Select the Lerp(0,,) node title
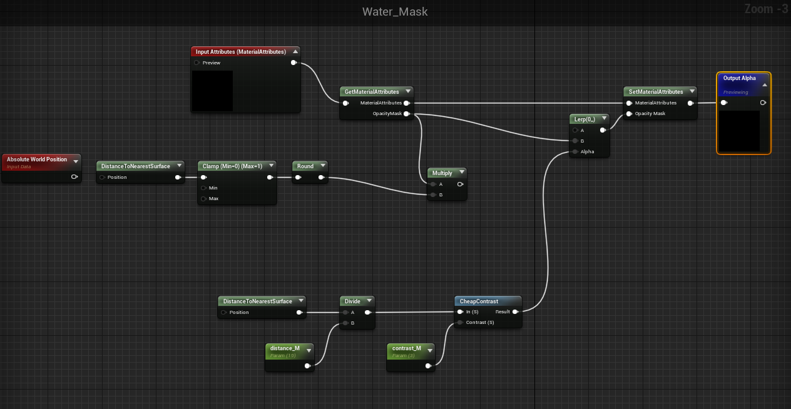This screenshot has width=791, height=409. [x=584, y=119]
